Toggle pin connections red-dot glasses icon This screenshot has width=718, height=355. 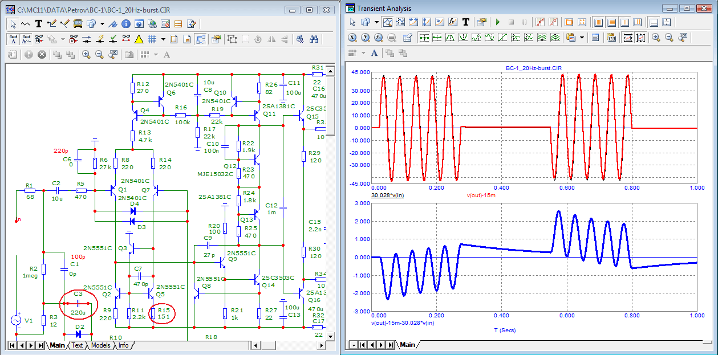point(125,39)
